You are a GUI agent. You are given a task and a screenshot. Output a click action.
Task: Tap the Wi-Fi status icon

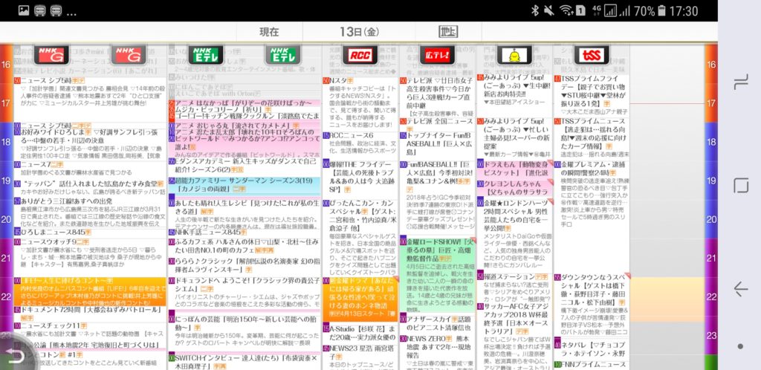[566, 10]
